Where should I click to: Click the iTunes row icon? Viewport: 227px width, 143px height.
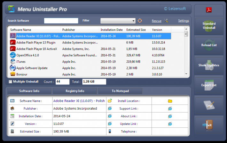coord(13,61)
